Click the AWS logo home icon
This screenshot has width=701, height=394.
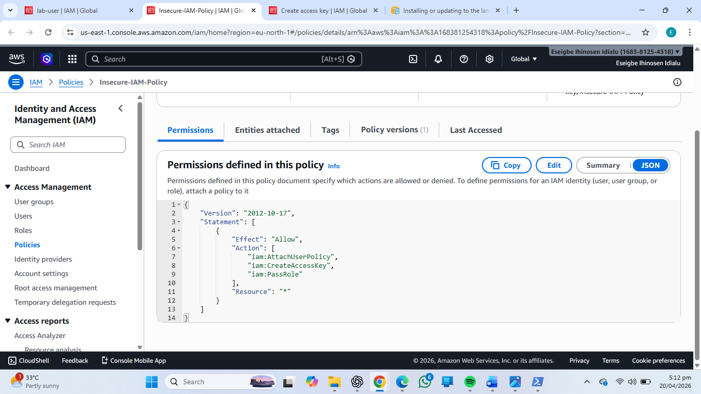point(17,59)
